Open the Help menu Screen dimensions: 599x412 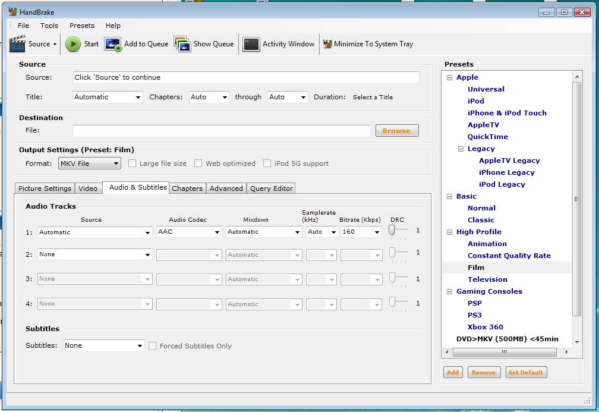click(113, 26)
